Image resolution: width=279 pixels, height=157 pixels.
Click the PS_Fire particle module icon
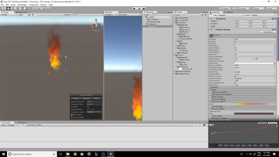coord(211,36)
